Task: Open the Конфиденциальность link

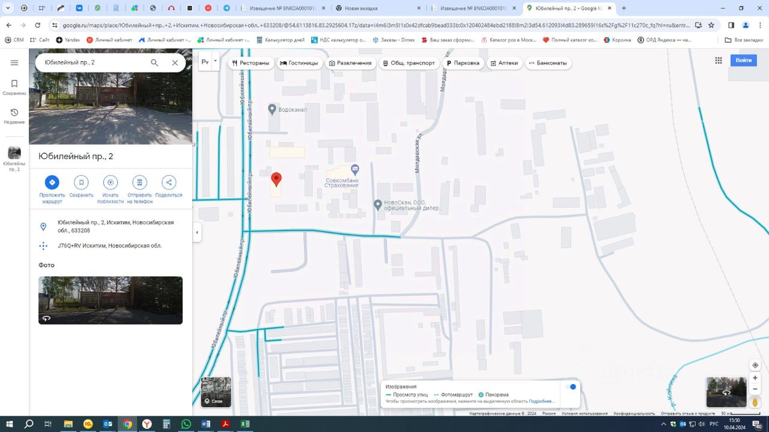Action: 634,413
